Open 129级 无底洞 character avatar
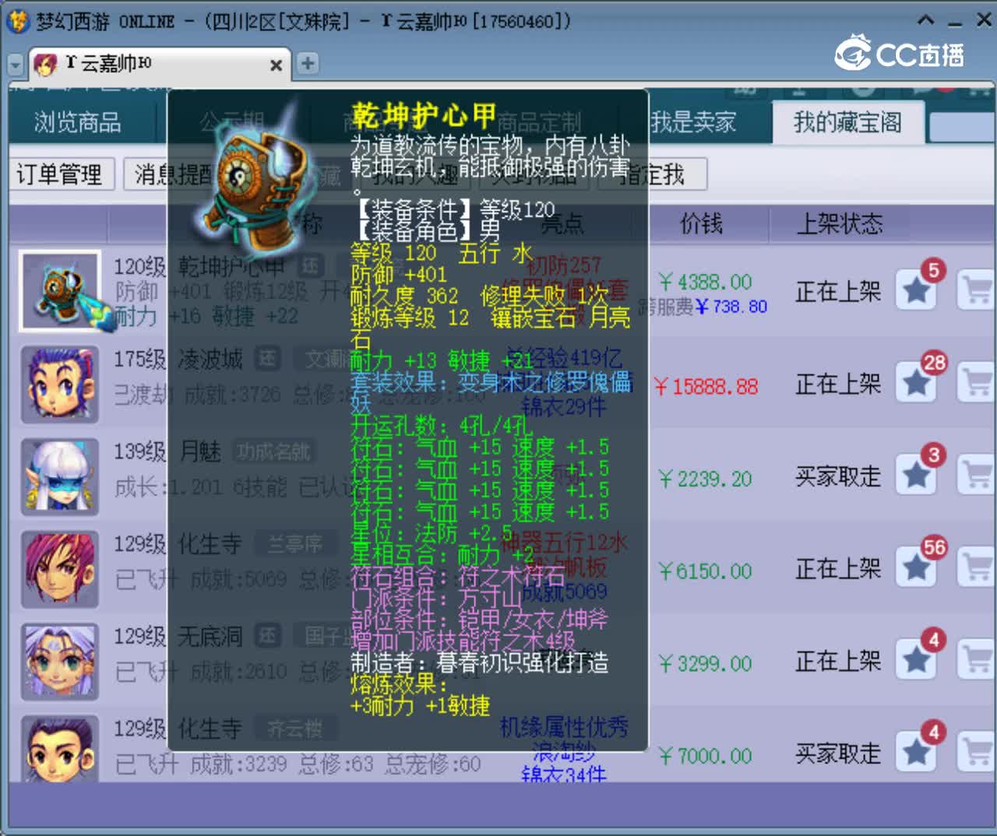 [x=60, y=662]
